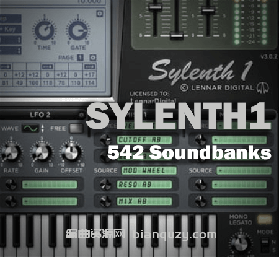279x257 pixels.
Task: Click the v3.0.2 version label
Action: [x=269, y=56]
